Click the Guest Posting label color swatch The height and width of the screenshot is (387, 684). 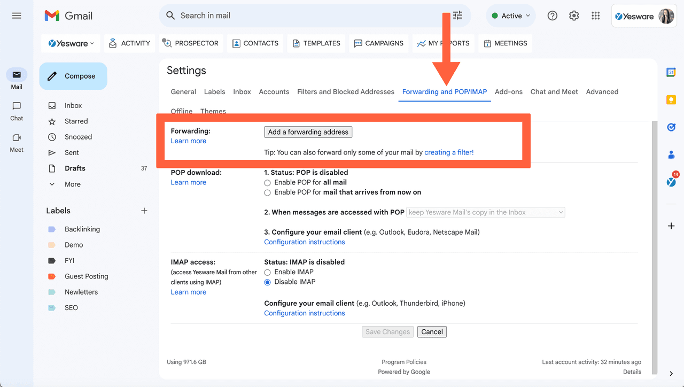51,276
